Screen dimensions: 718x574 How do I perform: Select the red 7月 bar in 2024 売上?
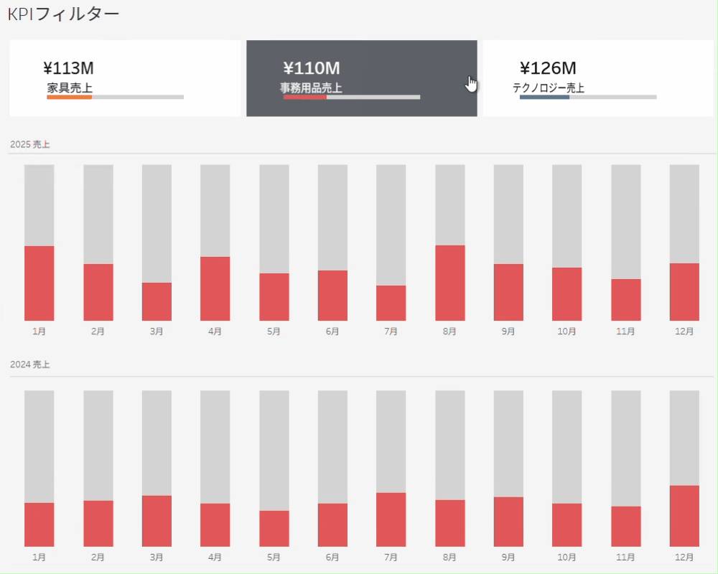(x=391, y=519)
